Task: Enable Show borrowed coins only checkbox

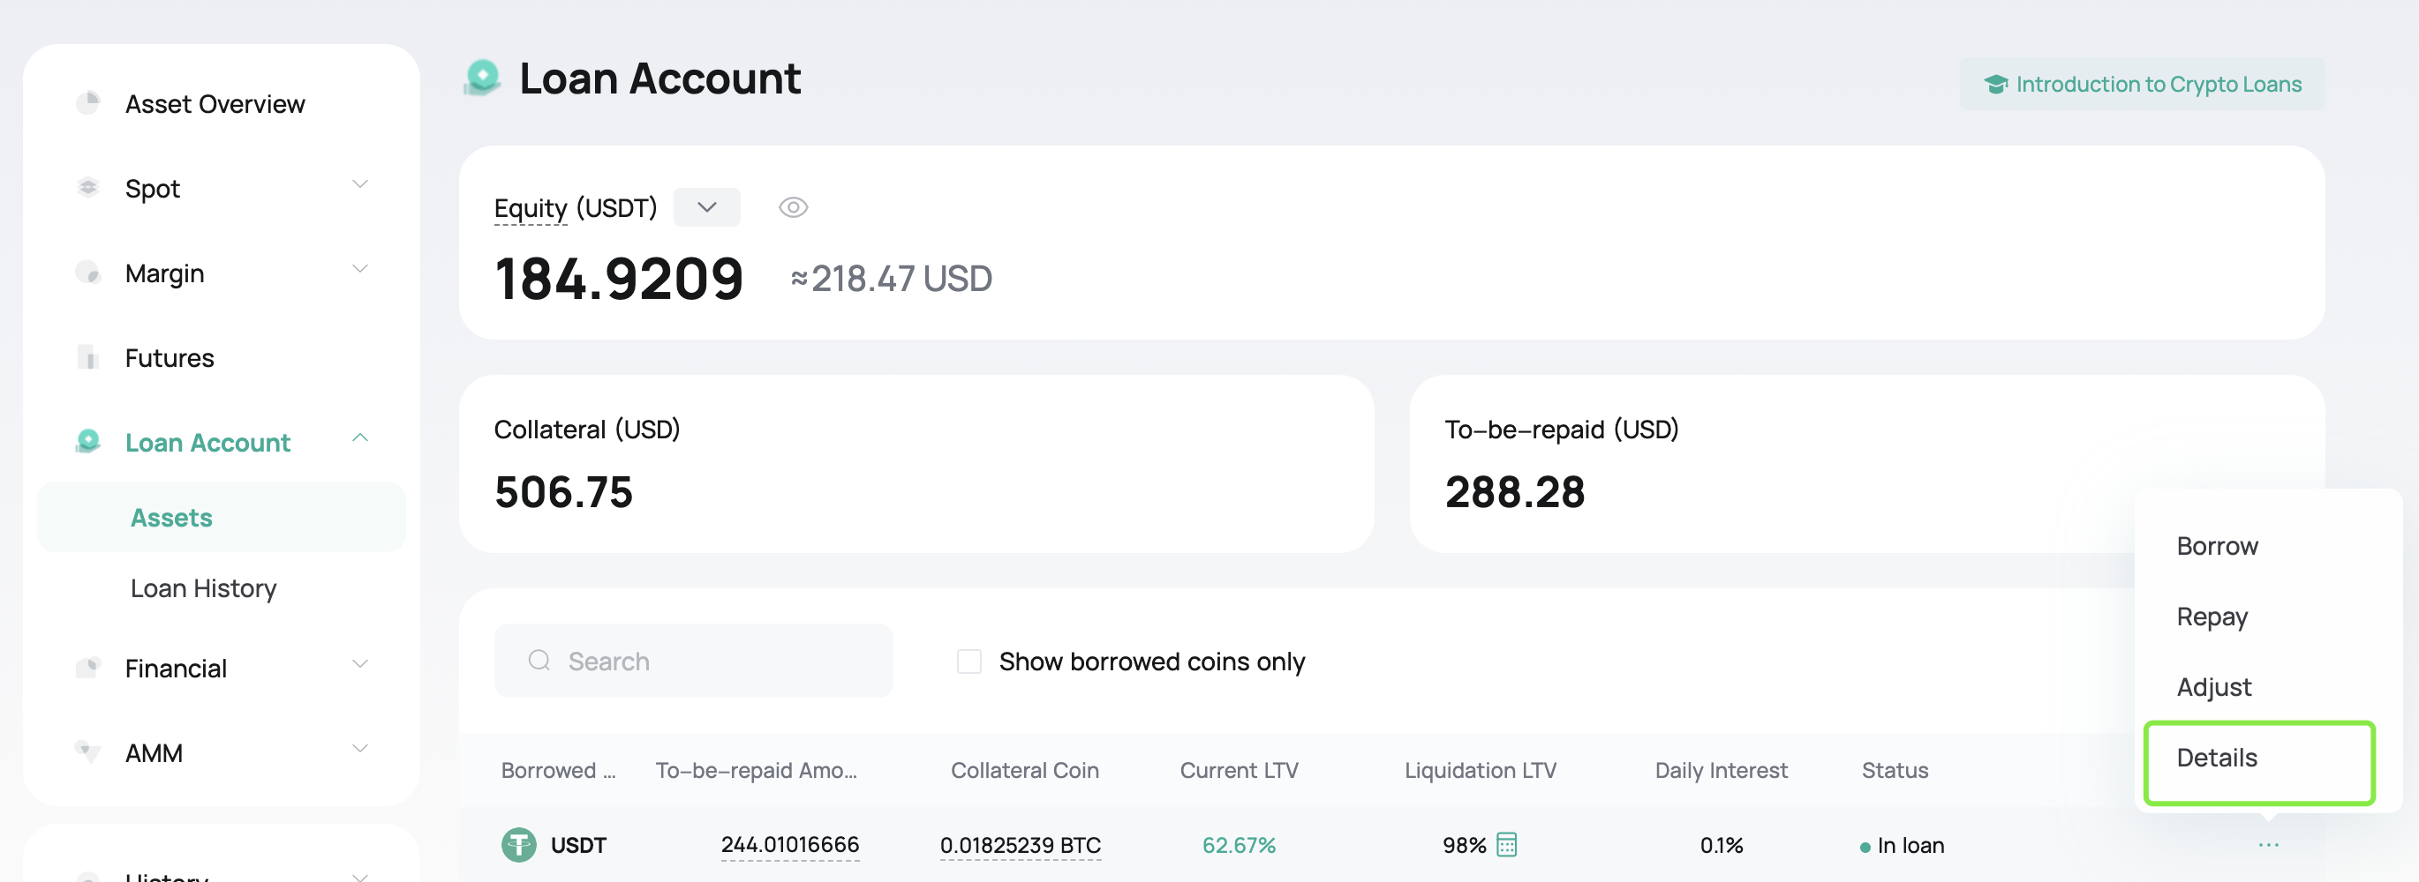Action: click(x=969, y=661)
